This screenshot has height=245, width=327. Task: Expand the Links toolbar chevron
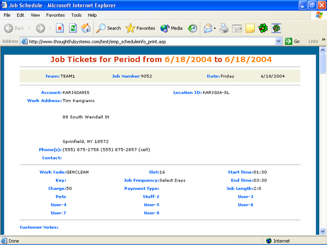pyautogui.click(x=323, y=40)
